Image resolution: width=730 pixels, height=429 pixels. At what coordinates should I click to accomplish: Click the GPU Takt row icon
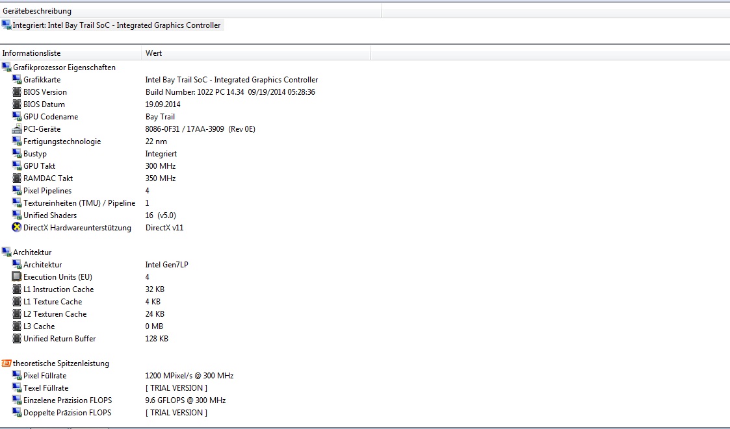tap(17, 166)
